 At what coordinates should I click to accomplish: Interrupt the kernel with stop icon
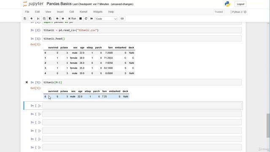point(81,19)
